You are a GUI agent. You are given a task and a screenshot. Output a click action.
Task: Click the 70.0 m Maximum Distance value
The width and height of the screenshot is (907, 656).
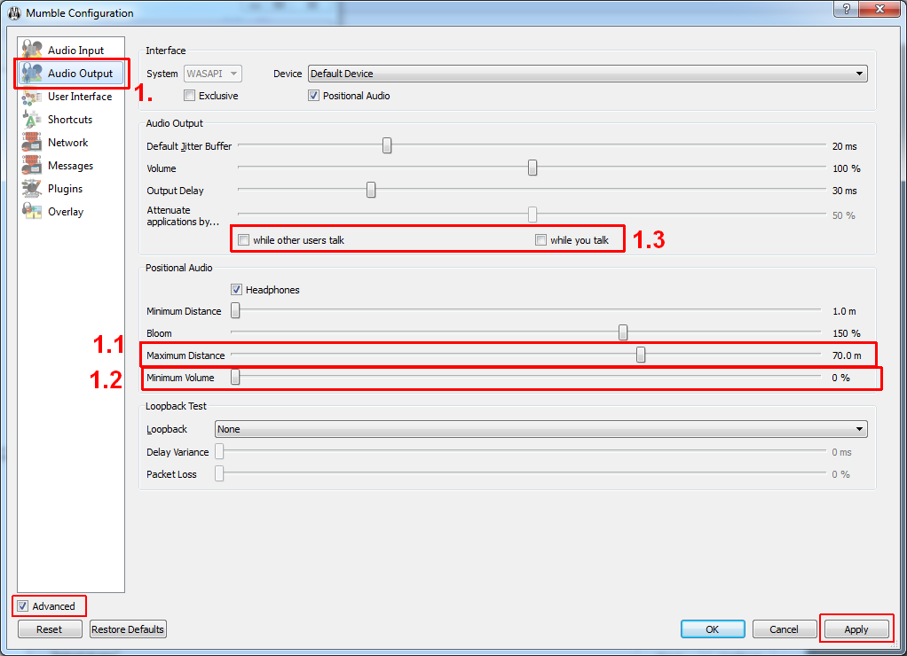pos(847,355)
